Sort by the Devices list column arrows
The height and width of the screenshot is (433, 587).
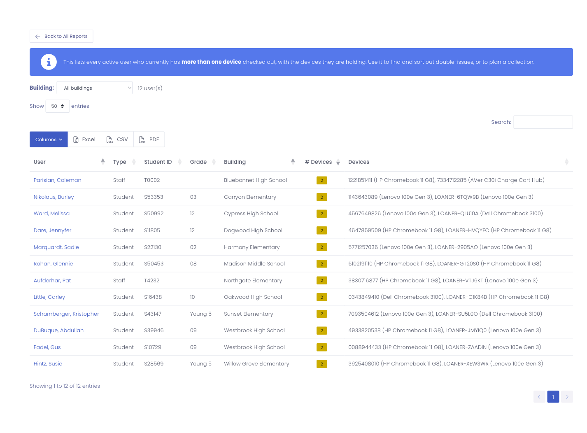coord(566,162)
